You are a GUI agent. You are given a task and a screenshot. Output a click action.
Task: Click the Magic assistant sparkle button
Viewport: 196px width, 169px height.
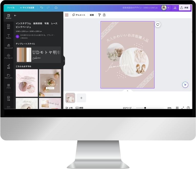click(x=185, y=85)
